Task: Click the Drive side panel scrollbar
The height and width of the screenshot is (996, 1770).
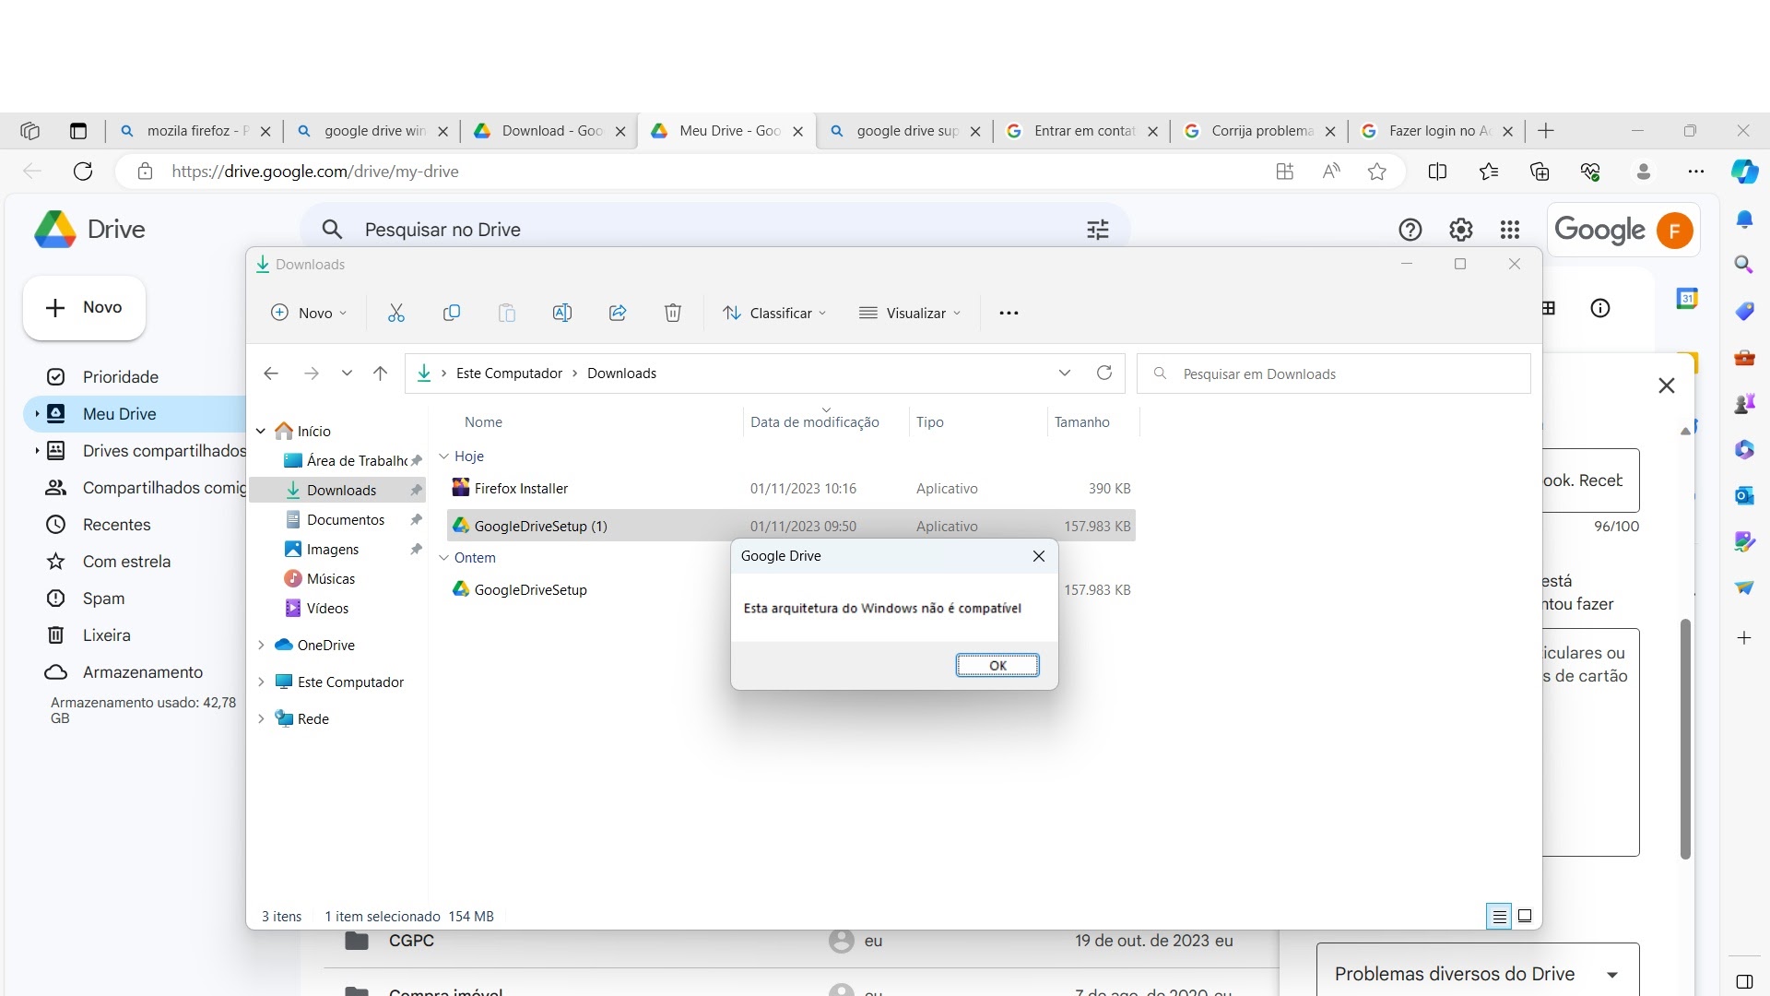Action: (1685, 740)
